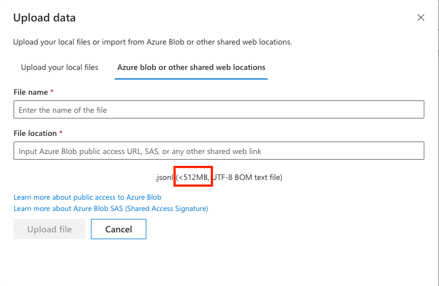Close the Upload data dialog

(x=420, y=17)
